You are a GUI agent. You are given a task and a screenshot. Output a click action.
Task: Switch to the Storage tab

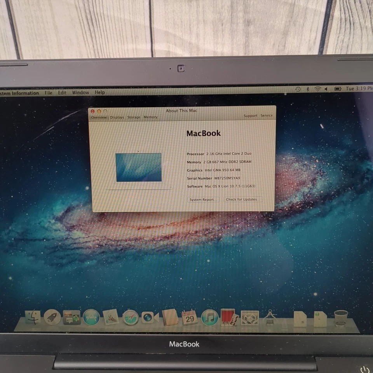(133, 117)
